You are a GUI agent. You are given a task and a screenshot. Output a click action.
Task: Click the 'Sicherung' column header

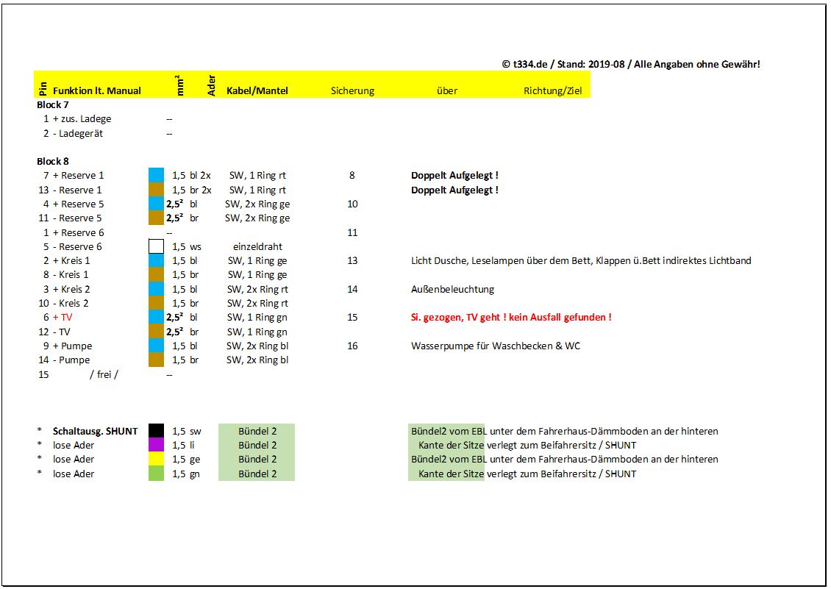pos(352,90)
